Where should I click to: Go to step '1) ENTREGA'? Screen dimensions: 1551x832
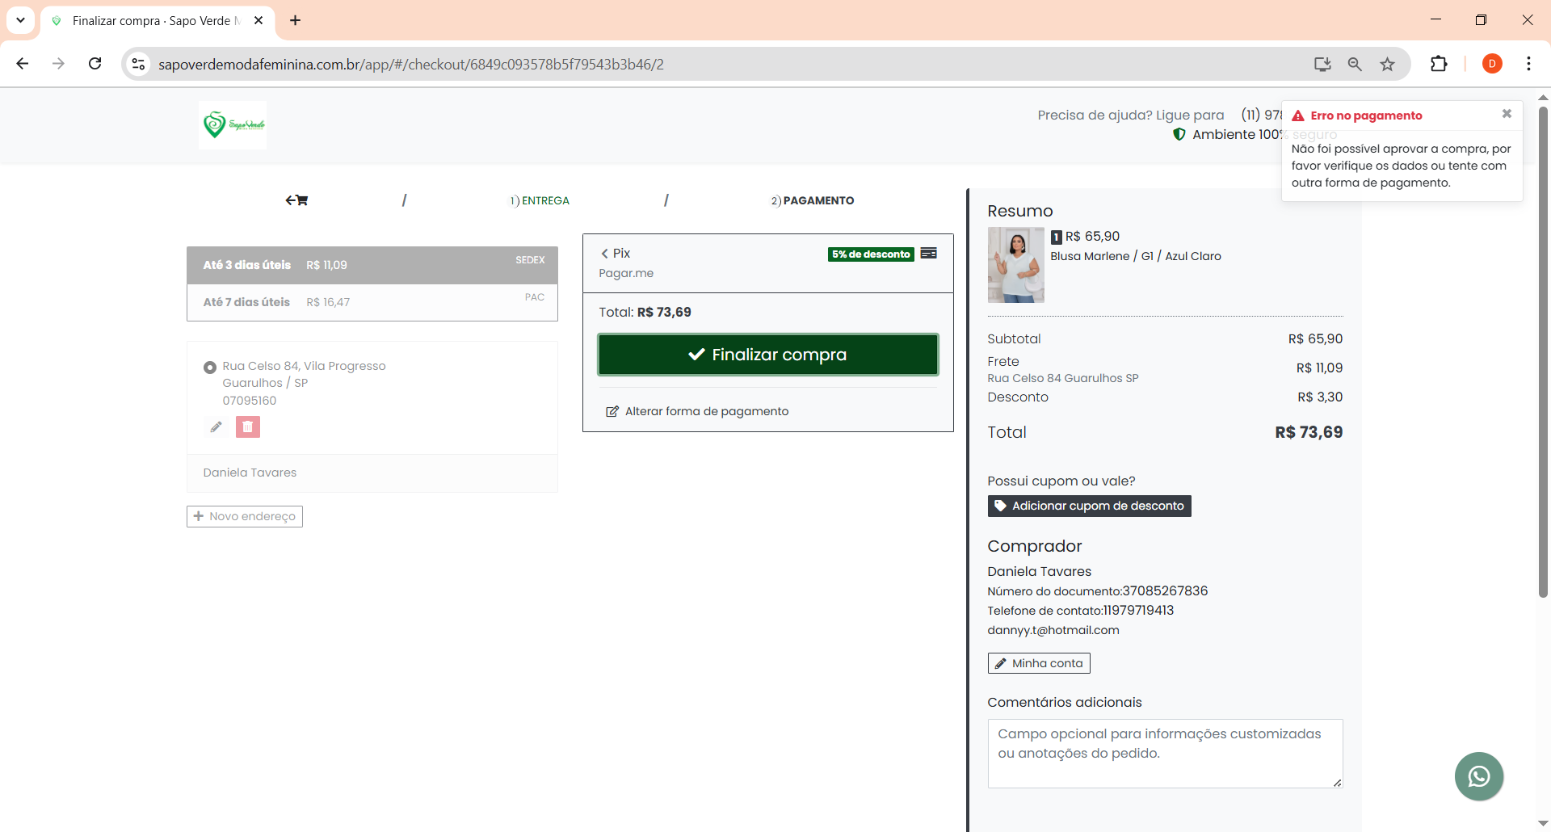point(540,200)
